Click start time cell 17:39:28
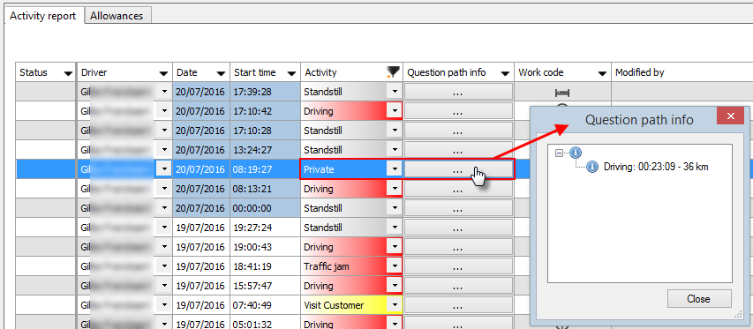 coord(265,91)
